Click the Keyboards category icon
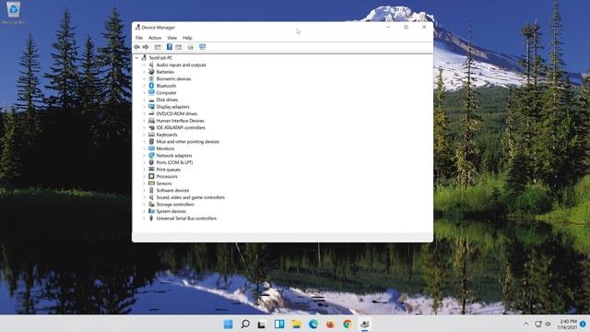 tap(151, 135)
